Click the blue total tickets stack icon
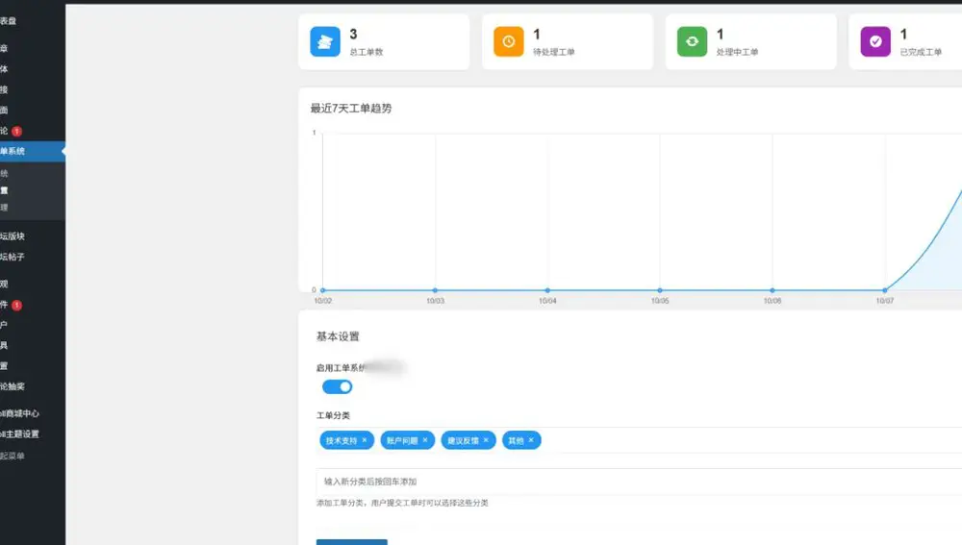Viewport: 962px width, 545px height. click(x=325, y=41)
